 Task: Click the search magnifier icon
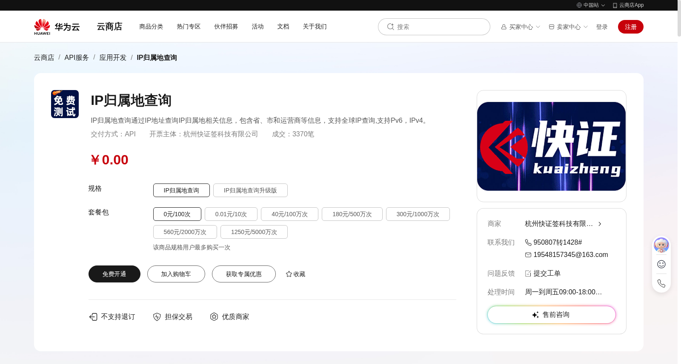[390, 27]
